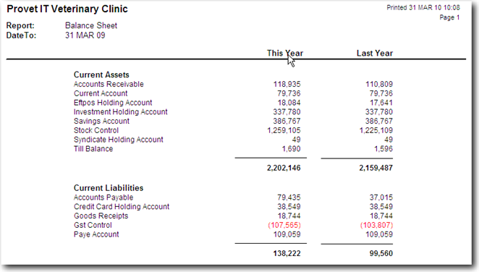The width and height of the screenshot is (479, 272).
Task: Select the Current Liabilities section heading
Action: click(x=109, y=188)
